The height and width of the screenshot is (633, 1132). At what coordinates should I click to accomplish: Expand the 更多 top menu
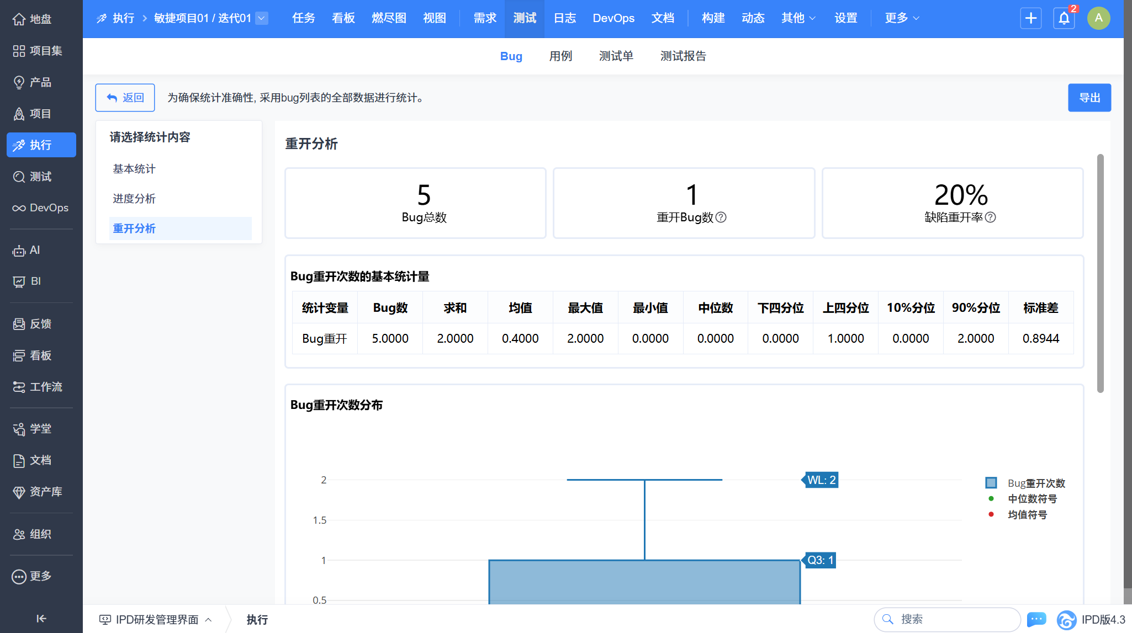coord(901,18)
